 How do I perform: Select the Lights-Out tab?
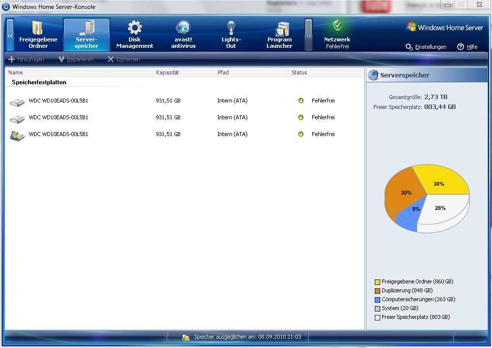click(x=231, y=35)
